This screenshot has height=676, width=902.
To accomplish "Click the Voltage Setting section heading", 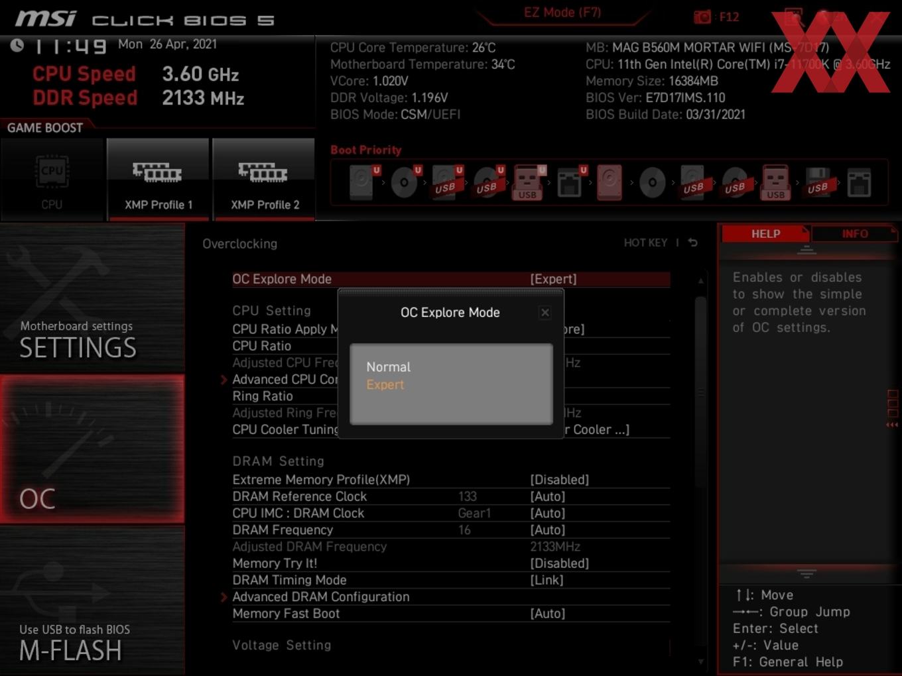I will point(281,645).
